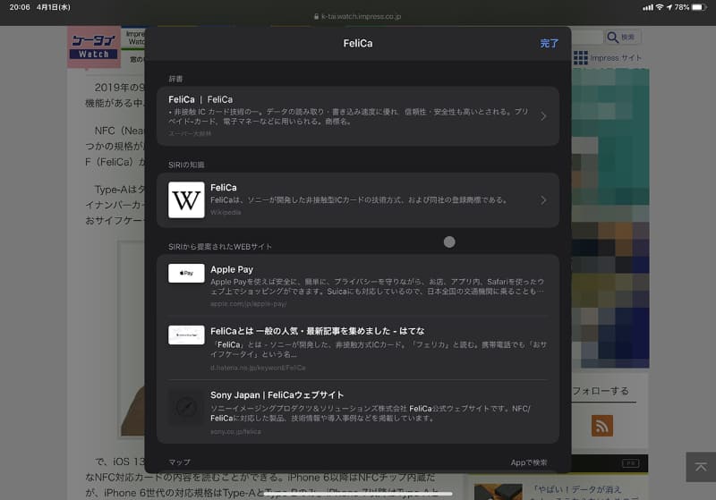Click the ケータイ Watch site logo
This screenshot has height=500, width=716.
[94, 47]
